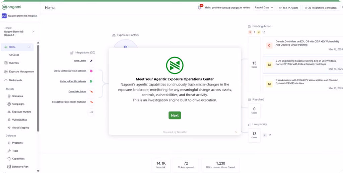343x173 pixels.
Task: Open All Cases under Home
Action: (14, 55)
